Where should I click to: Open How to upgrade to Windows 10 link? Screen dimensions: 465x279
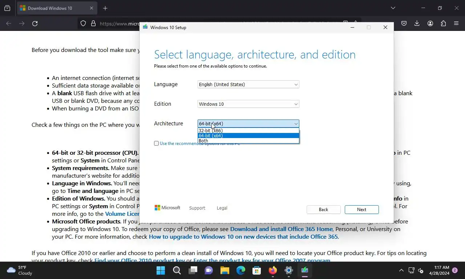(243, 237)
